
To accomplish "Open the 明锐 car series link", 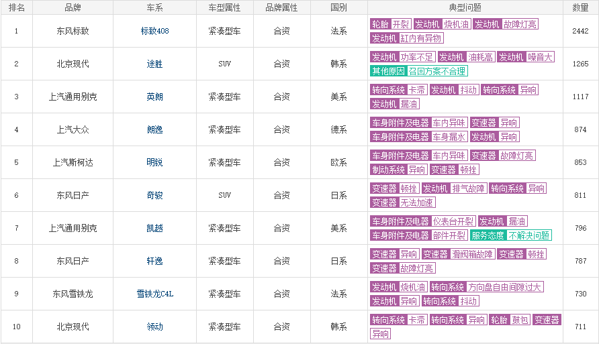I will point(154,162).
